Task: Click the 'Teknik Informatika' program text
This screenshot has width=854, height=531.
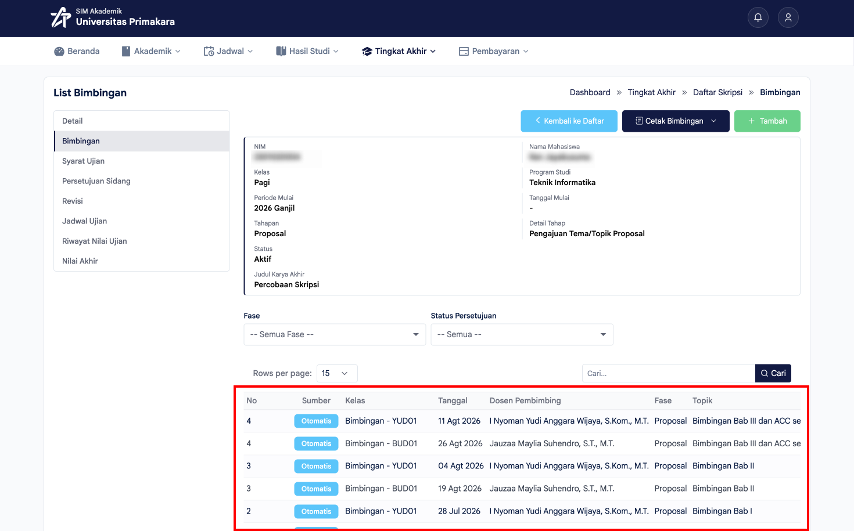Action: [562, 182]
